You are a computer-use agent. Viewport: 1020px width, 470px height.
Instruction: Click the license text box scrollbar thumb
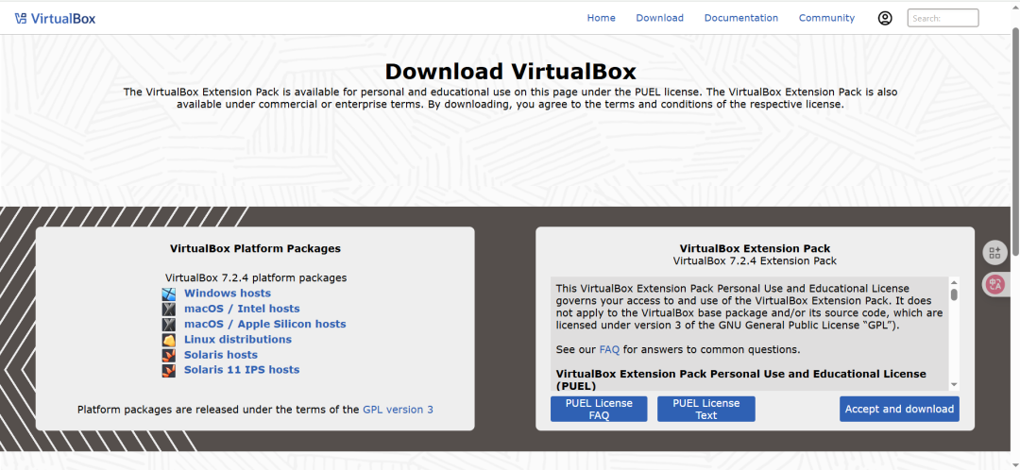954,294
